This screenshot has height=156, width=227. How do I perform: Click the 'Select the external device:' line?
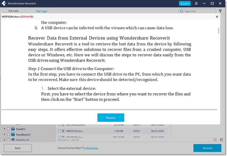point(72,88)
